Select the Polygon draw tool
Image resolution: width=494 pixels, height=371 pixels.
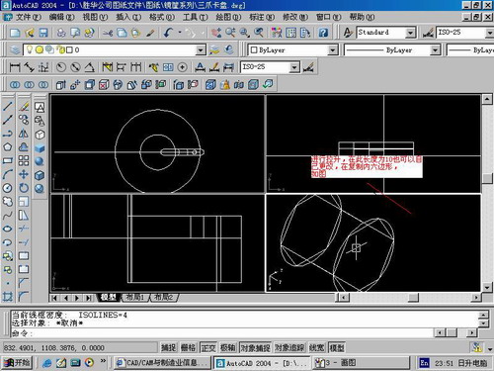click(8, 147)
